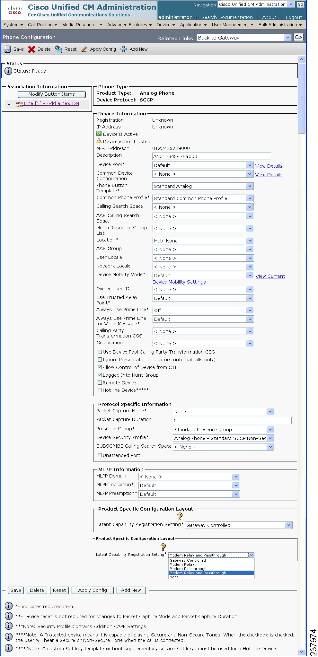Viewport: 318px width, 657px height.
Task: Tick the Unattended Port checkbox
Action: pos(100,455)
